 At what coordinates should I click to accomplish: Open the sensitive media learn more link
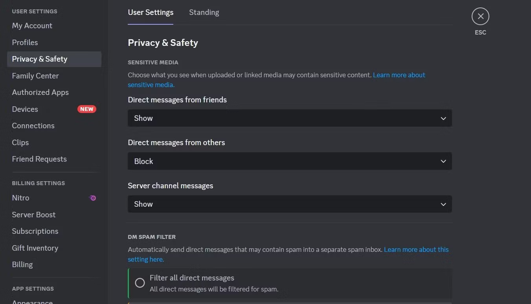tap(399, 75)
